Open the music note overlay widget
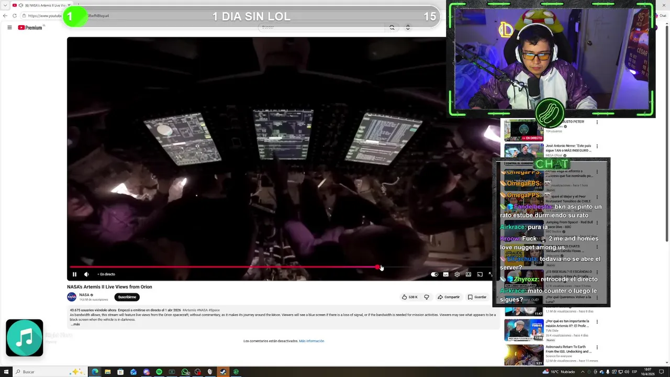This screenshot has height=377, width=670. 25,338
